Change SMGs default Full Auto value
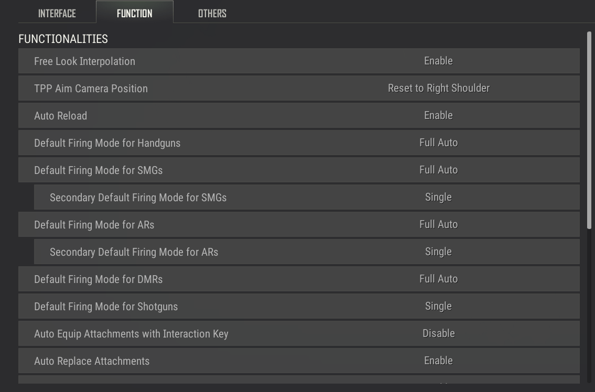 [x=438, y=170]
